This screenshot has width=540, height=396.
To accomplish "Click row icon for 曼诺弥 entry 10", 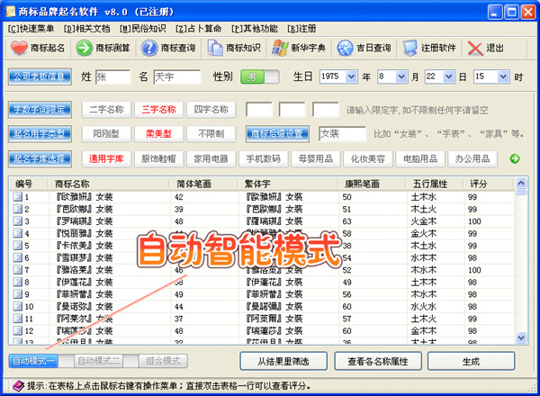I will pos(17,307).
